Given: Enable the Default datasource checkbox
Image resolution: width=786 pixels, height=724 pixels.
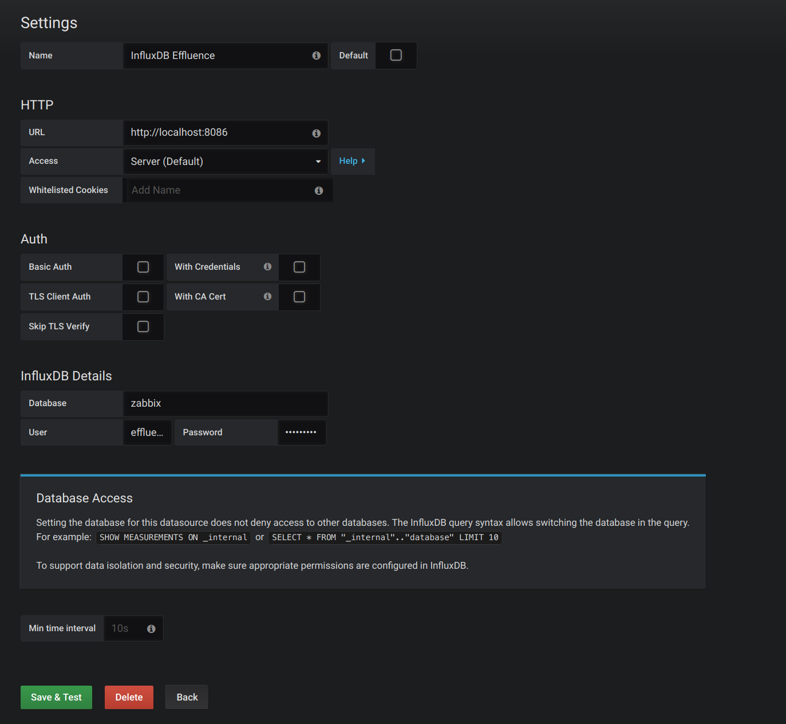Looking at the screenshot, I should pos(396,55).
